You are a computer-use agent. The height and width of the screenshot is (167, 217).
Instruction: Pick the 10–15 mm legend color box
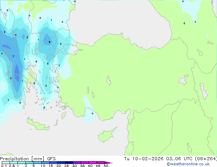pos(45,163)
